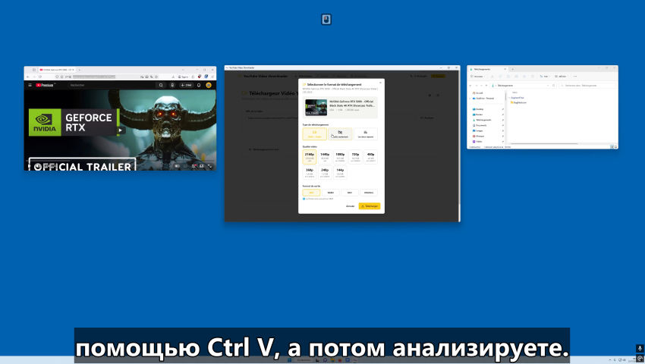Click the Explorer address bar dropdown arrow
The width and height of the screenshot is (645, 364).
pyautogui.click(x=548, y=86)
